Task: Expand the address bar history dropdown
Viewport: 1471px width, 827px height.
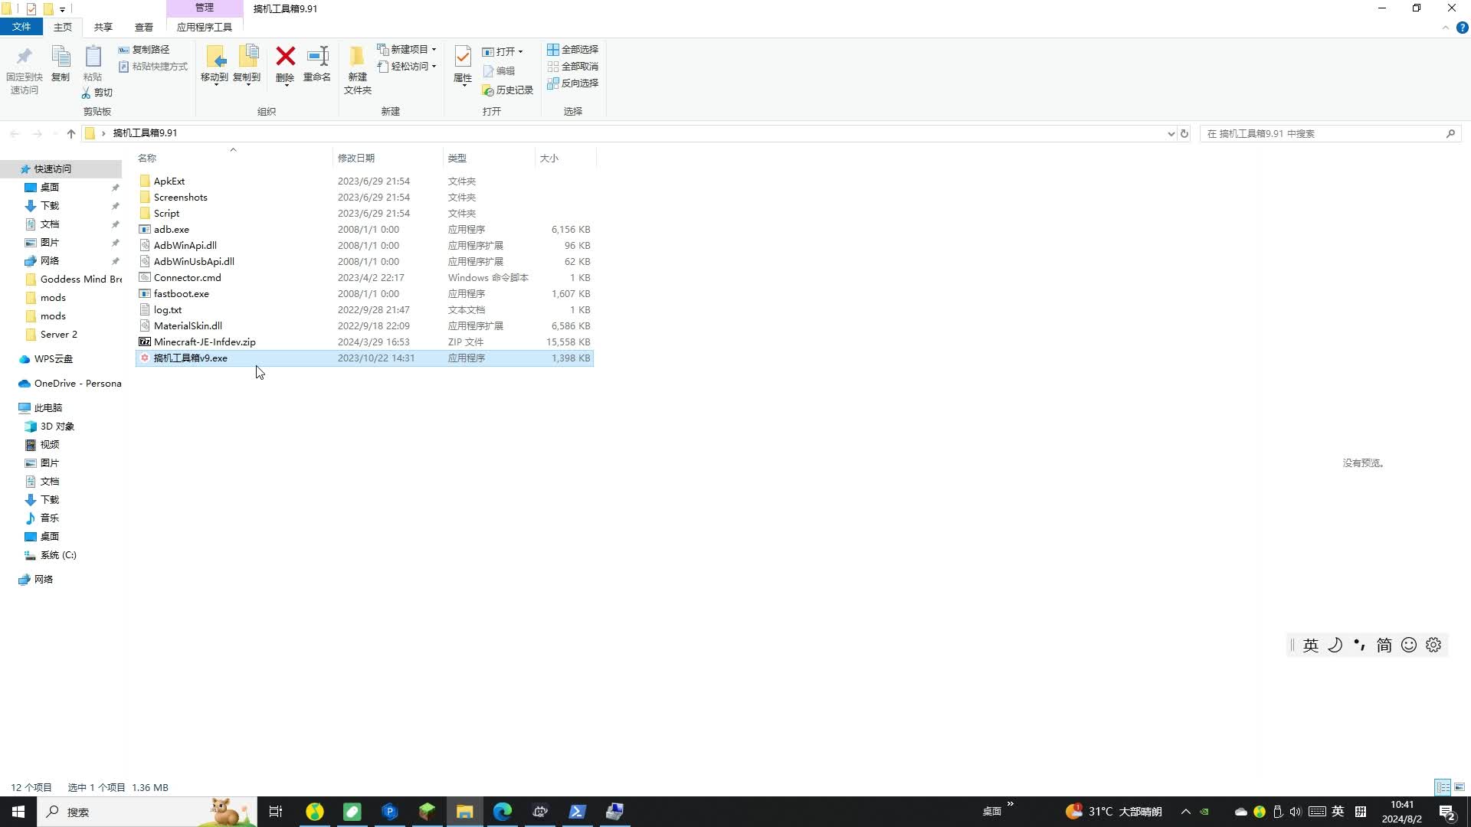Action: (1171, 133)
